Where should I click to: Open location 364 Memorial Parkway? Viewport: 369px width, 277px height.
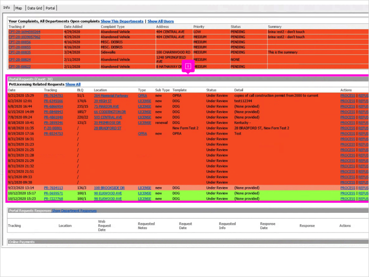click(x=111, y=96)
